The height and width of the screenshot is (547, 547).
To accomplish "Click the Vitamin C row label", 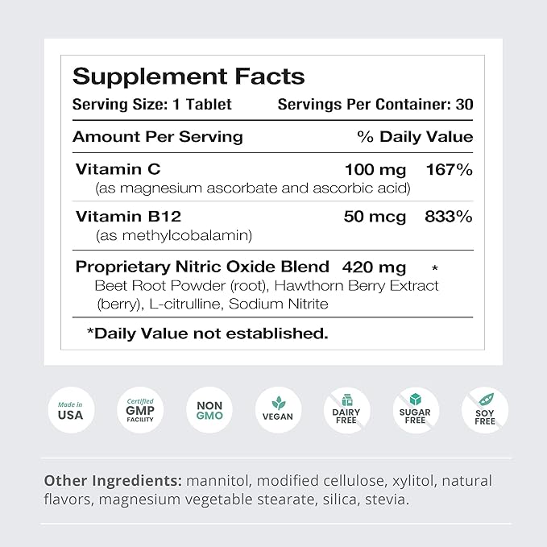I will tap(118, 169).
